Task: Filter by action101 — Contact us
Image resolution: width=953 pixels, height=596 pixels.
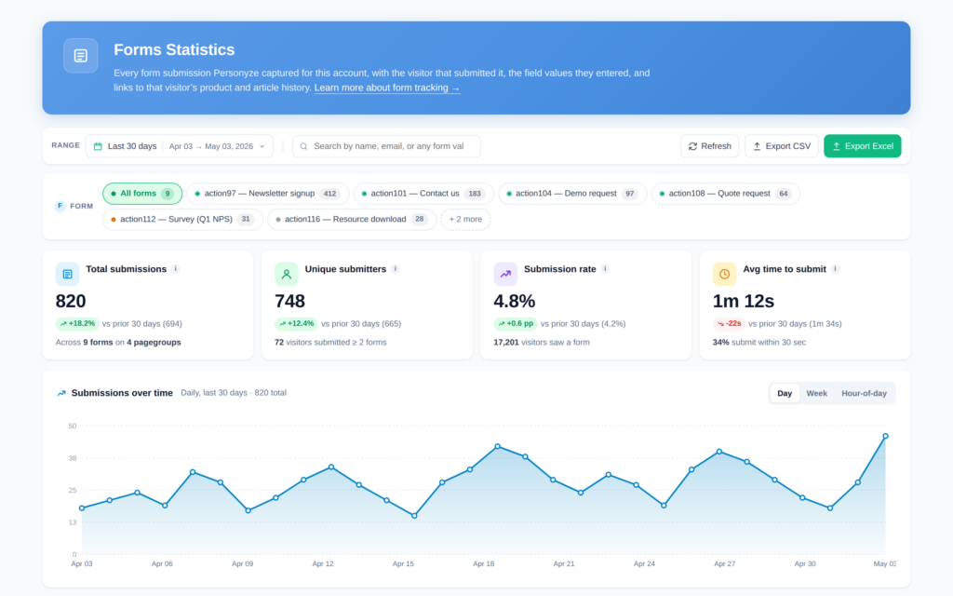Action: [423, 194]
